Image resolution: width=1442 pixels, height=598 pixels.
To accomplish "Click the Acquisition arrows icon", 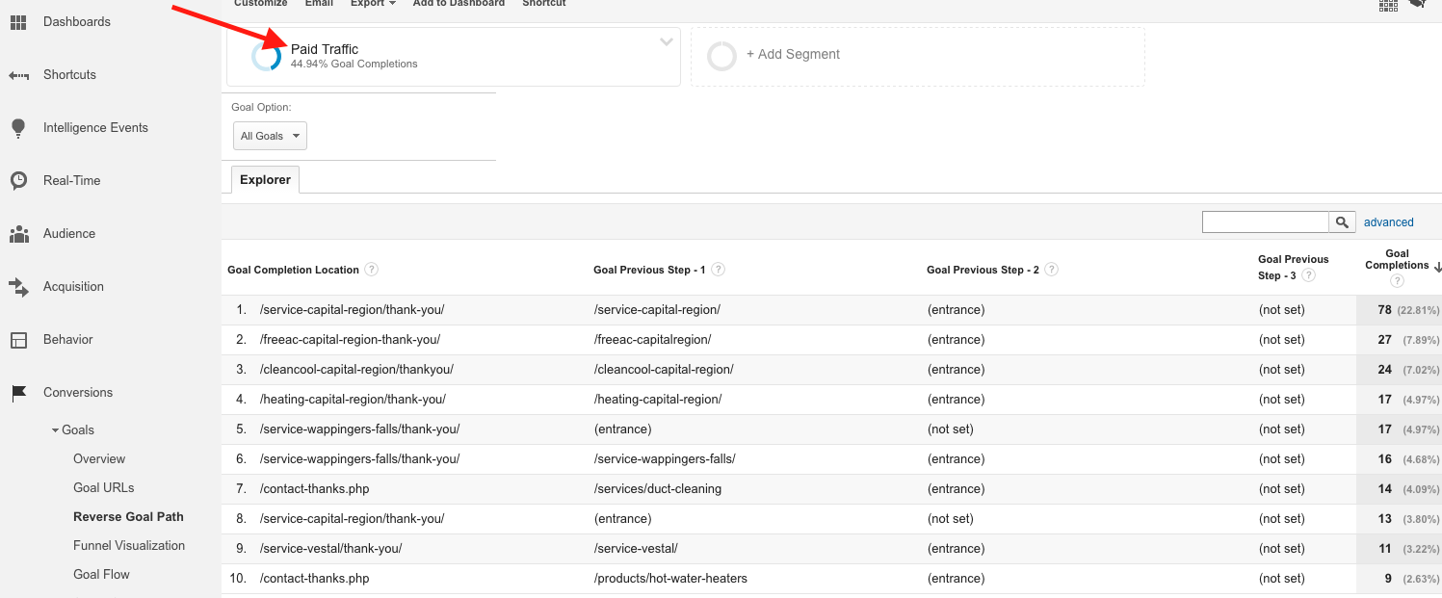I will 18,287.
